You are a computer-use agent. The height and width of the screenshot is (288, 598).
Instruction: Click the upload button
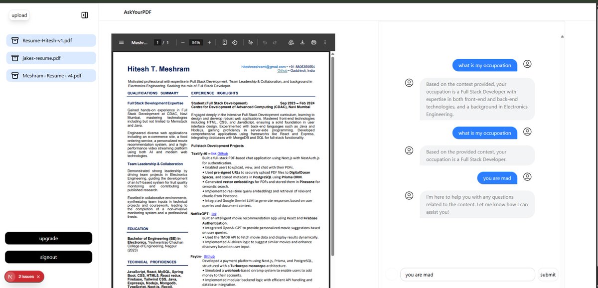(x=19, y=15)
